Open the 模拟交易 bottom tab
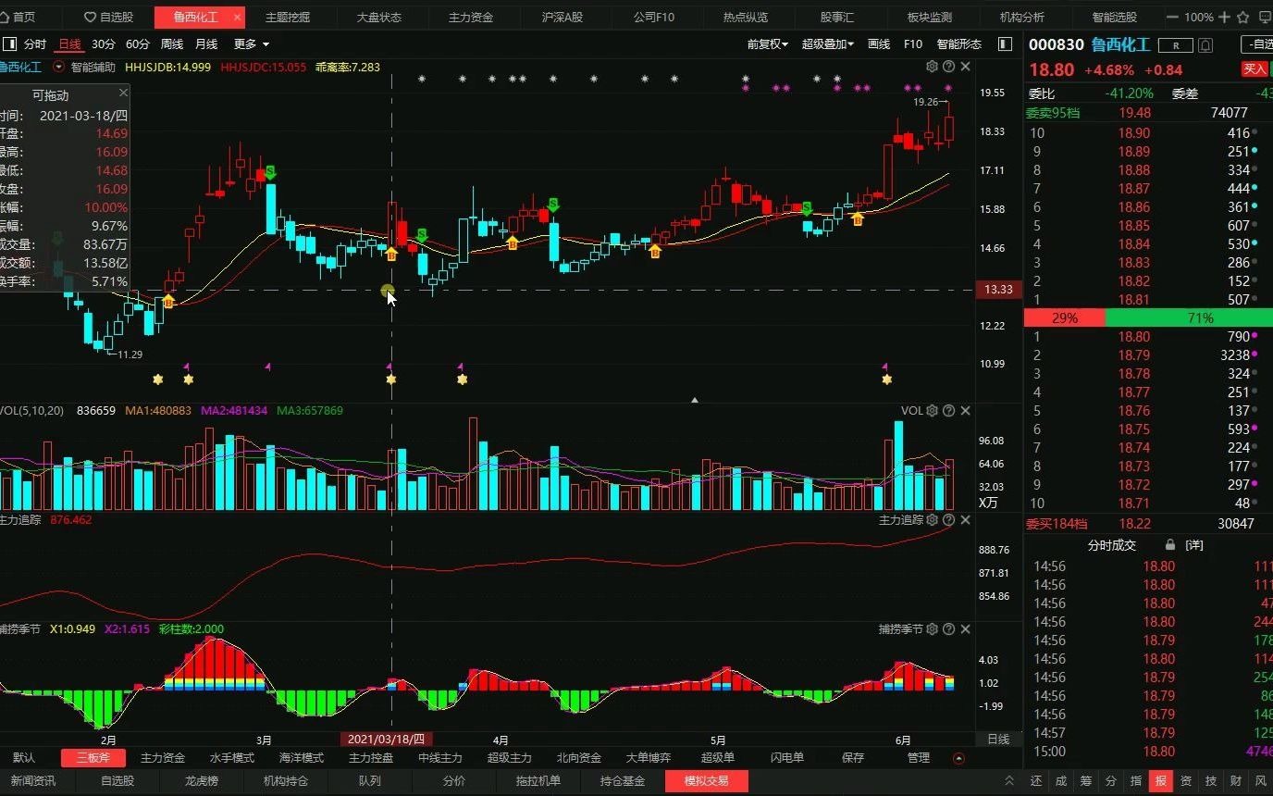Viewport: 1273px width, 796px height. point(707,781)
